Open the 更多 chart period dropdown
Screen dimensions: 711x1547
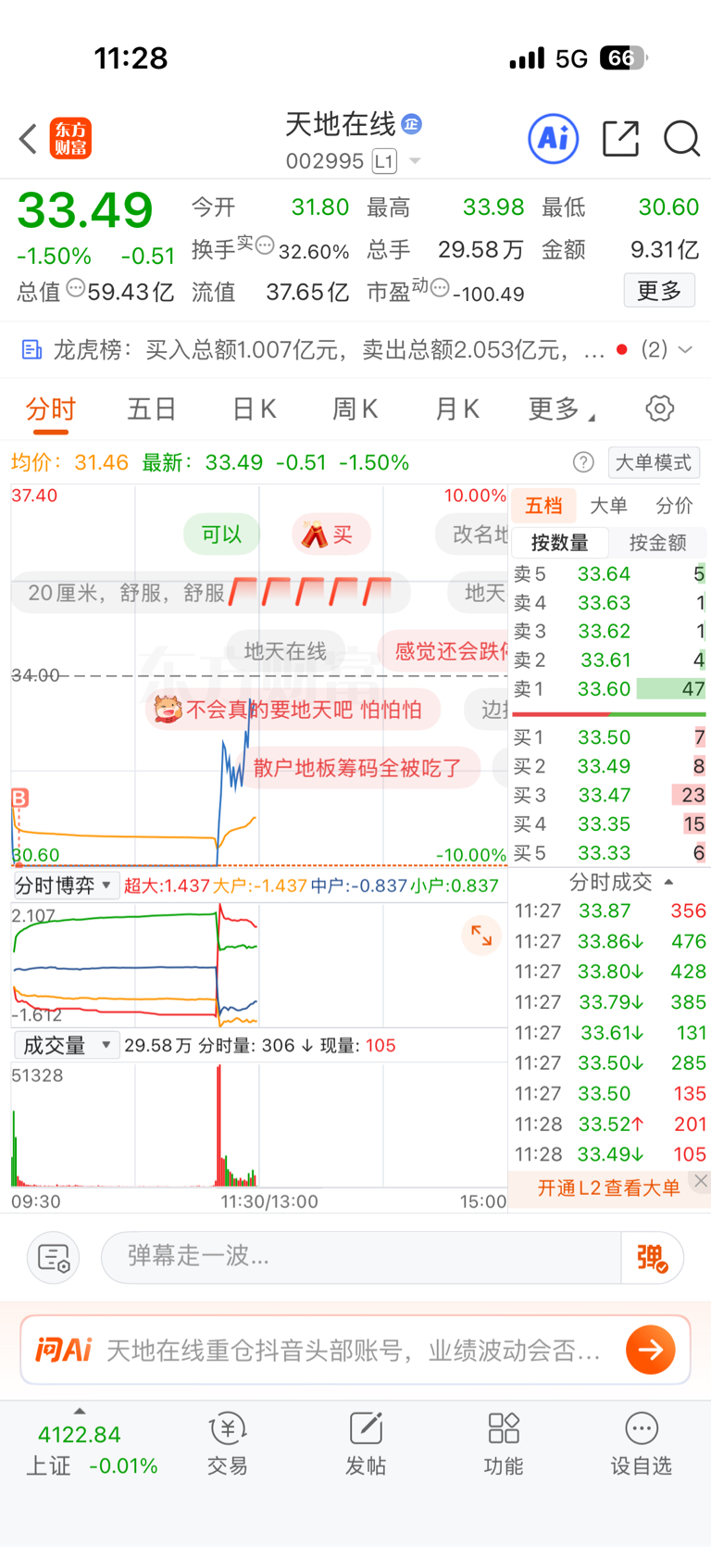pyautogui.click(x=561, y=409)
